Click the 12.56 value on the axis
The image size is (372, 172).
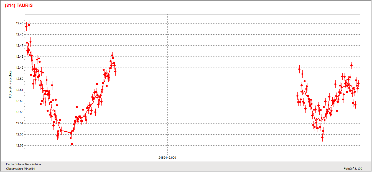(20, 145)
